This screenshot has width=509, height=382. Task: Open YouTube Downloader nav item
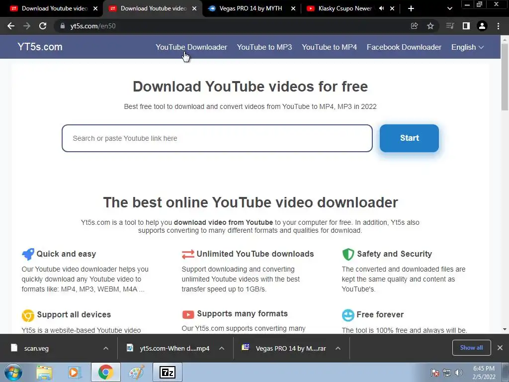point(191,47)
